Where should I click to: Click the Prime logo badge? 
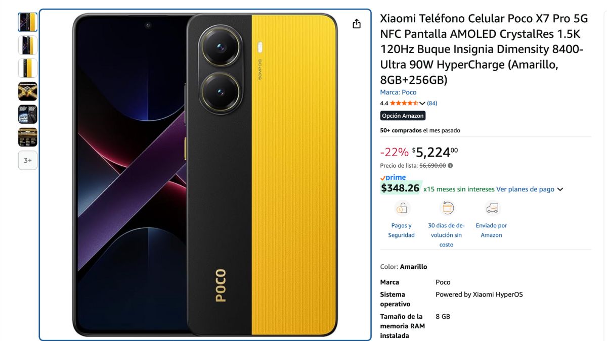(x=393, y=177)
